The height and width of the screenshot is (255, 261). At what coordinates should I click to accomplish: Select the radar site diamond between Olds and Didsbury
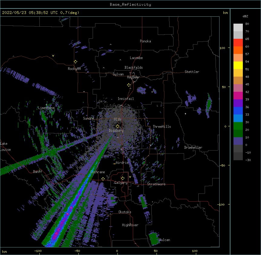click(117, 126)
